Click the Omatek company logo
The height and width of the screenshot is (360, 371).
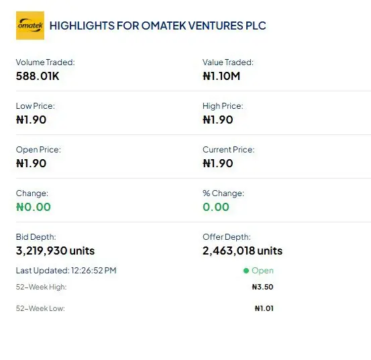point(30,26)
